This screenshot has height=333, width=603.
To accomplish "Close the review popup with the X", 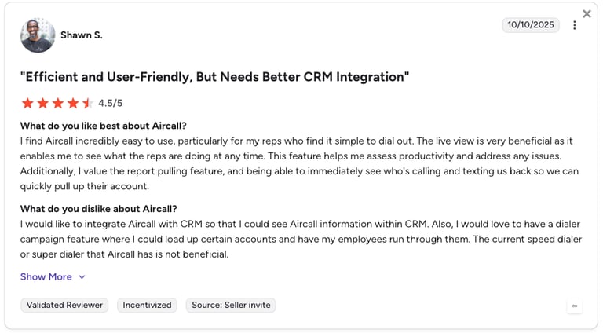I will pyautogui.click(x=587, y=14).
